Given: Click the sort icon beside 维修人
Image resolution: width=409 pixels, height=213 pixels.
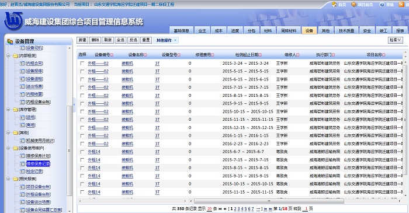Looking at the screenshot, I should coord(297,55).
